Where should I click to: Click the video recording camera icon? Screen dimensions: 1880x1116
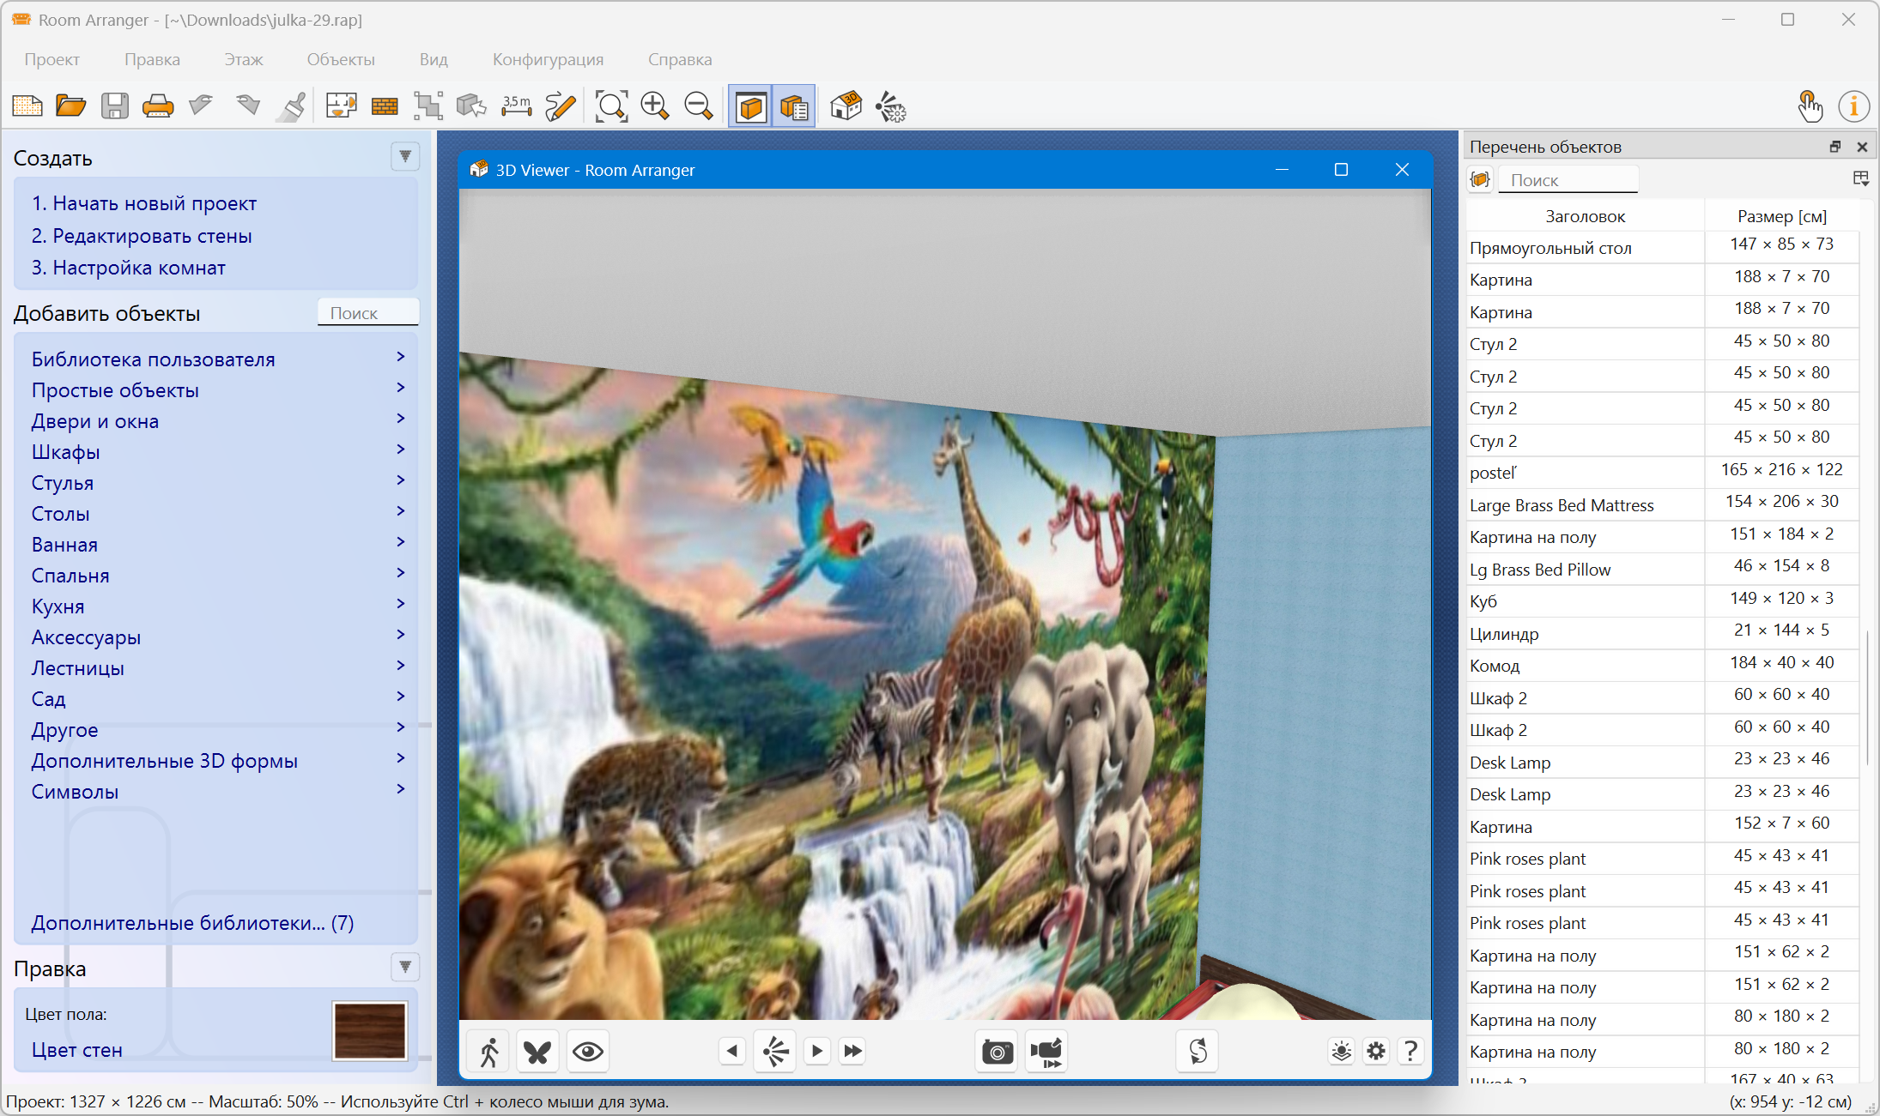pyautogui.click(x=1046, y=1051)
